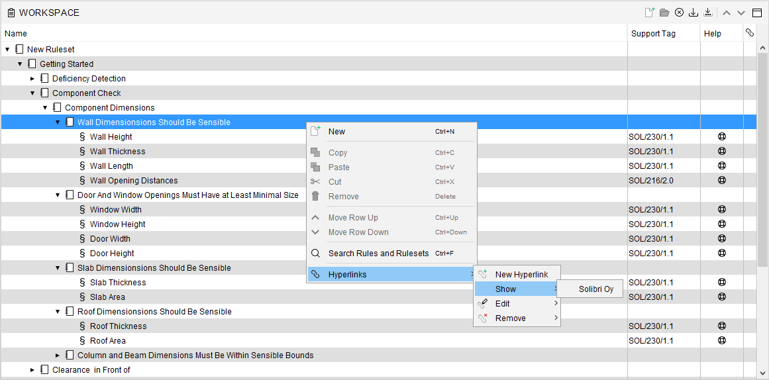Collapse the Component Dimensions node
The image size is (769, 380).
(45, 107)
